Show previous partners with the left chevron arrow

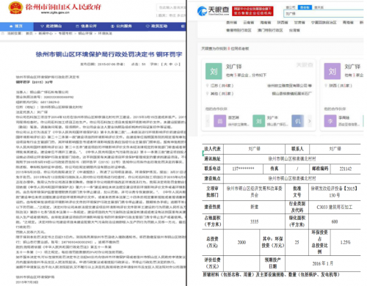(x=208, y=121)
